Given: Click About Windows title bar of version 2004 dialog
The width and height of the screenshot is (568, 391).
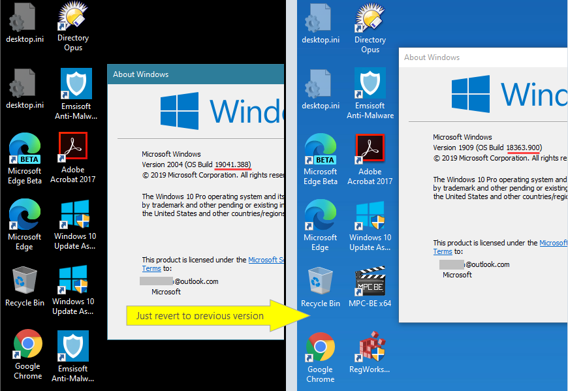Looking at the screenshot, I should (x=196, y=74).
